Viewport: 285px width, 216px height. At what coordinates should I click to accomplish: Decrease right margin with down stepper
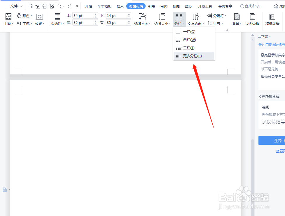[129, 24]
